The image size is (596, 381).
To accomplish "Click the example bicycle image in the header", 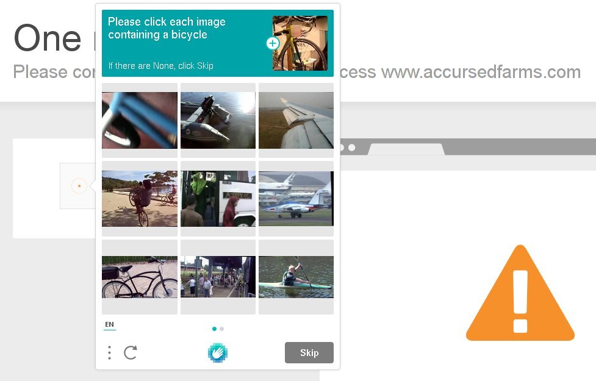I will [x=300, y=43].
